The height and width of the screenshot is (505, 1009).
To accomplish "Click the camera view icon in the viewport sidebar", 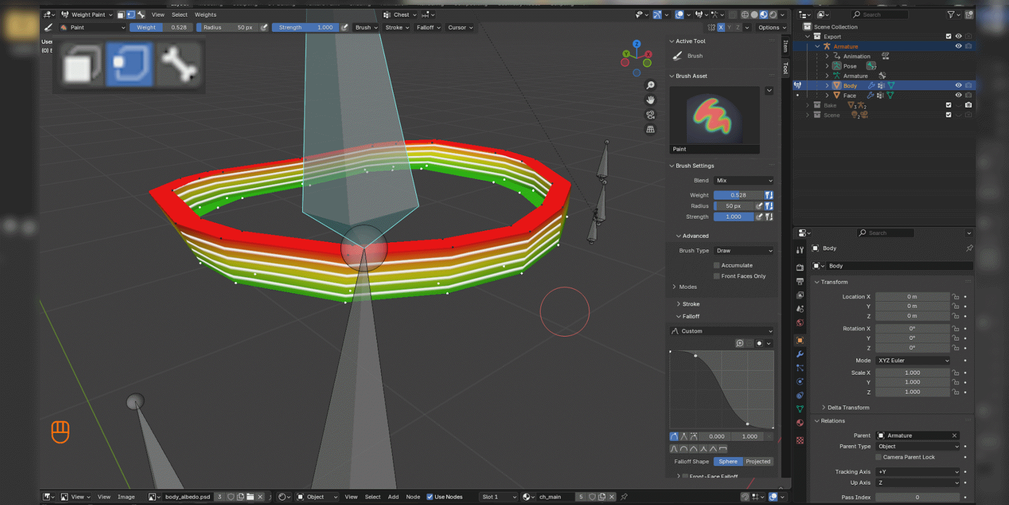I will pyautogui.click(x=651, y=115).
